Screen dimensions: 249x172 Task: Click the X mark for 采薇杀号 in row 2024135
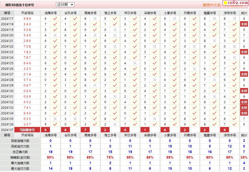[155, 119]
